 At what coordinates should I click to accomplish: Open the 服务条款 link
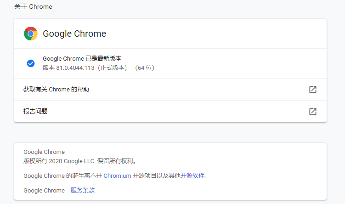click(83, 190)
